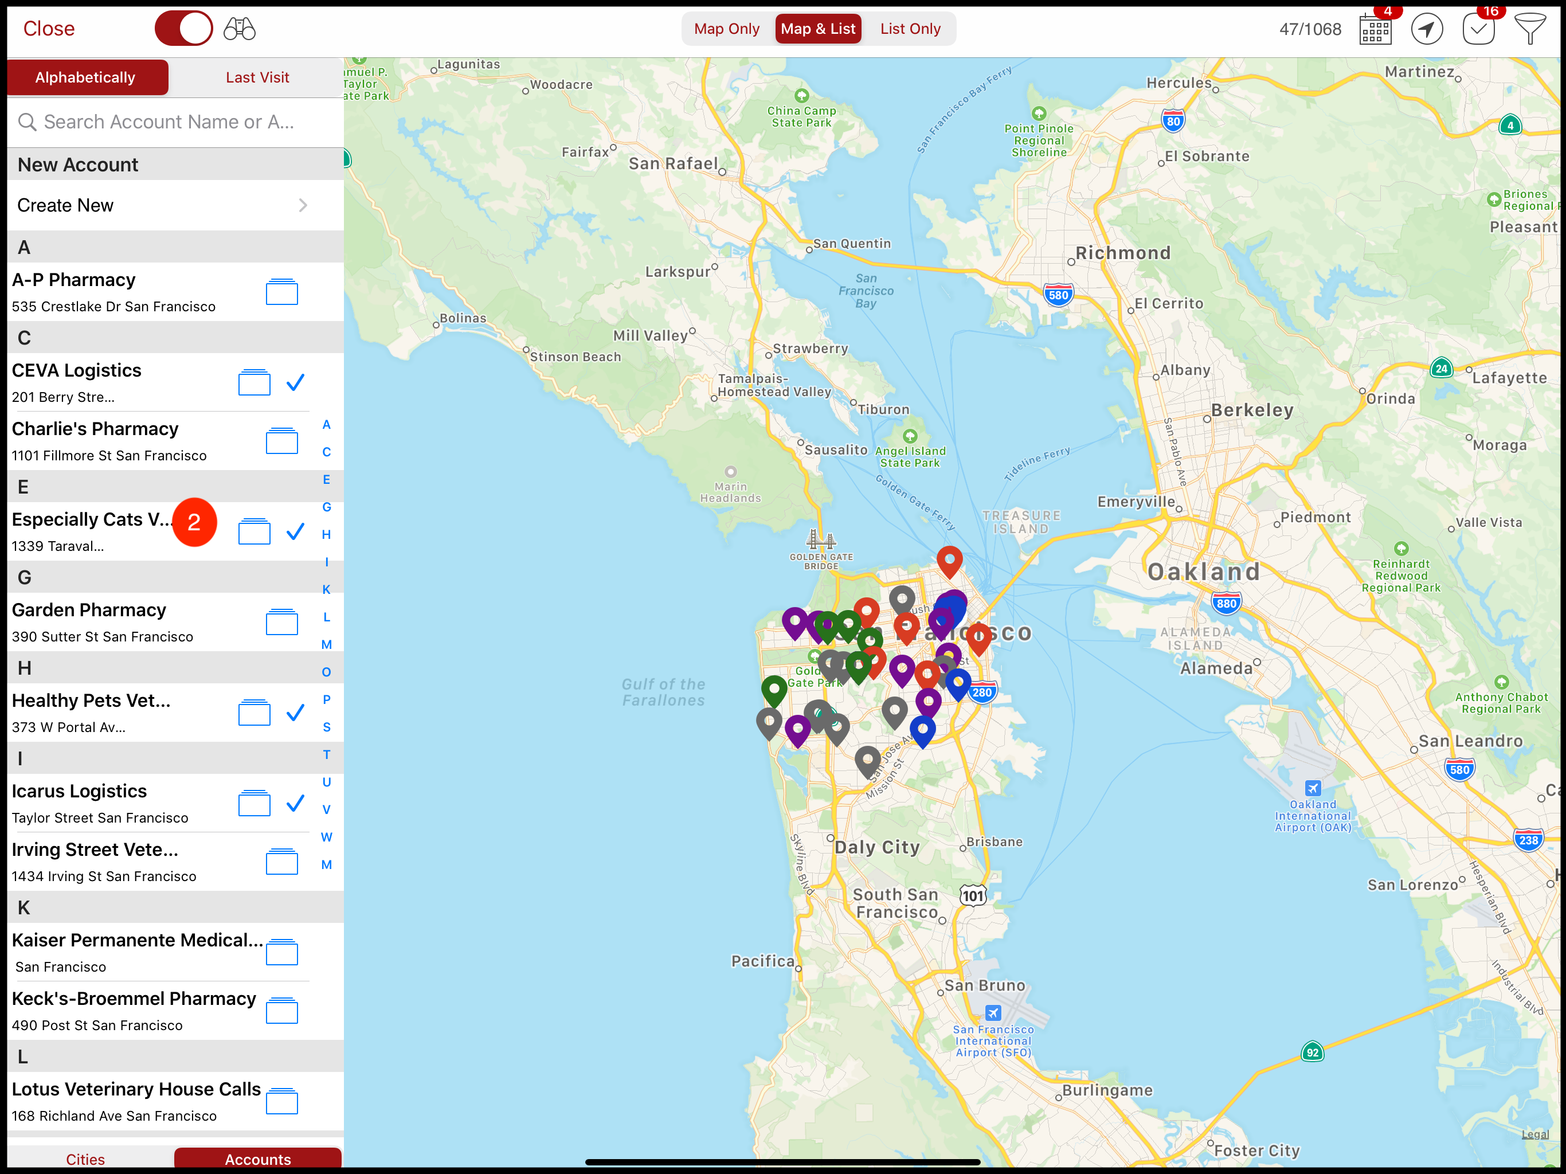Click the Legal link on the map
The height and width of the screenshot is (1174, 1566).
point(1535,1134)
